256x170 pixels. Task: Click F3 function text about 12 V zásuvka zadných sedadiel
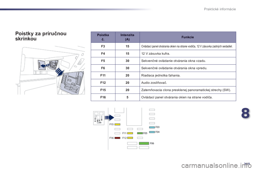coord(187,46)
